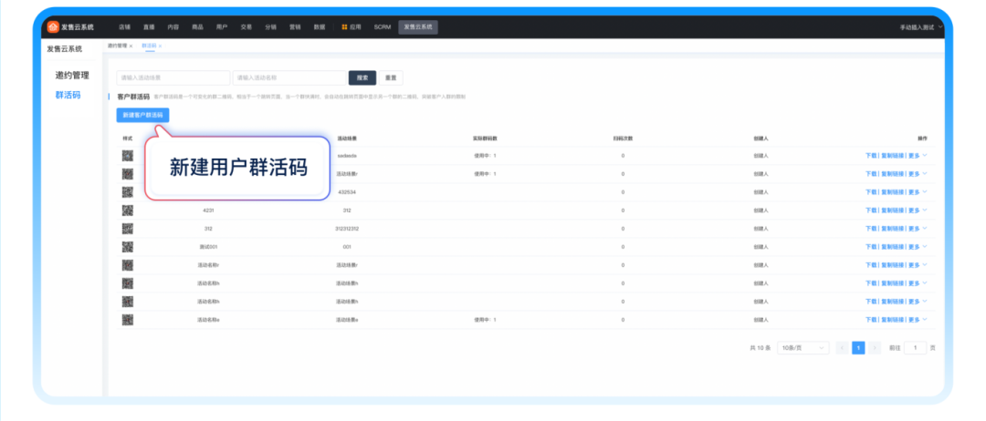The width and height of the screenshot is (986, 421).
Task: Click the sadasda activity scene cell
Action: click(x=347, y=156)
